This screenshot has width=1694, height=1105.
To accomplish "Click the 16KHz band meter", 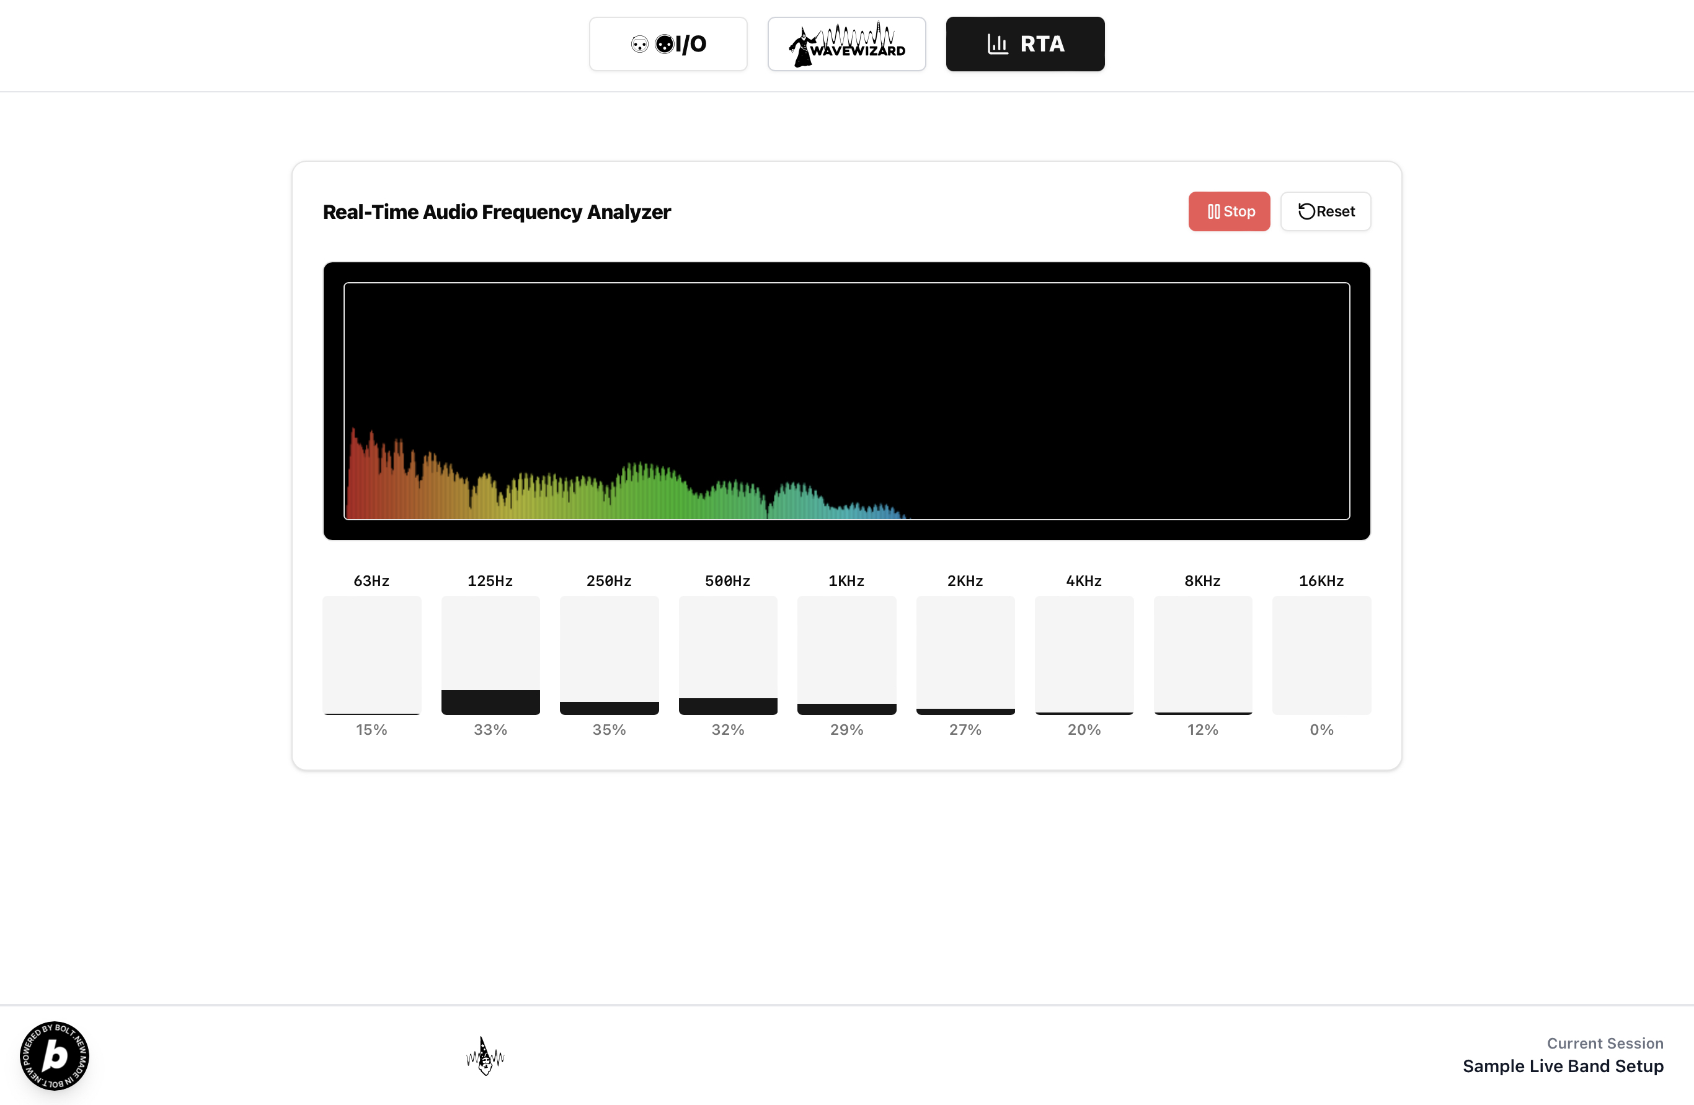I will coord(1321,655).
